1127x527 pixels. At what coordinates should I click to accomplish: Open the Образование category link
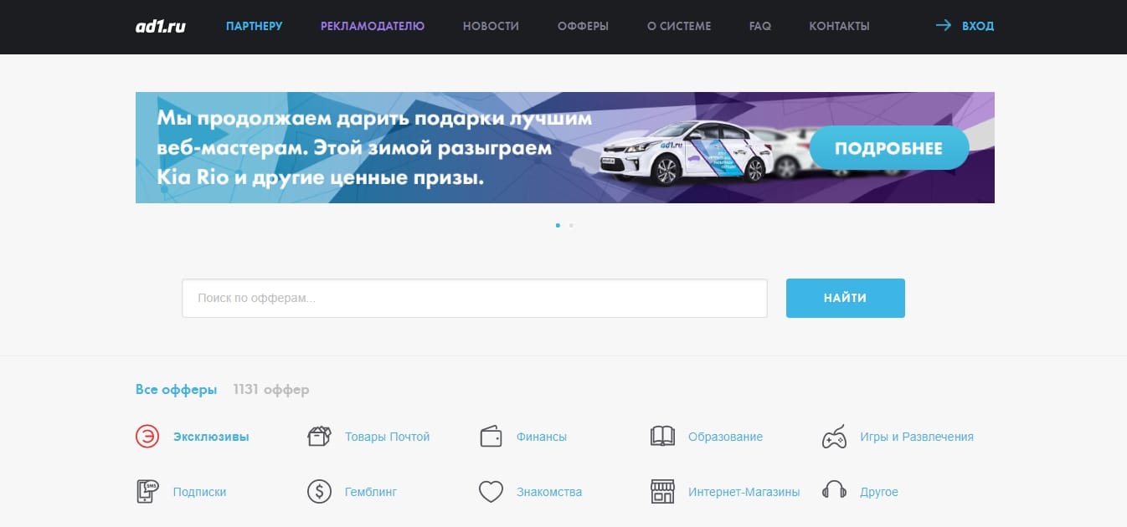click(x=725, y=437)
